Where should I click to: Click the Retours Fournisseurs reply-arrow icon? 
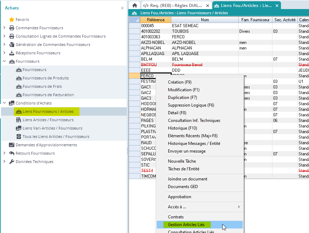click(x=11, y=153)
